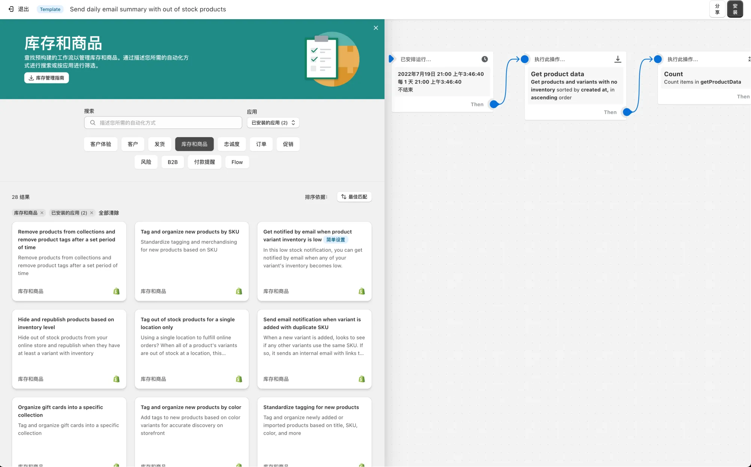The width and height of the screenshot is (751, 467).
Task: Click the clock icon on the scheduled trigger card
Action: (x=484, y=59)
